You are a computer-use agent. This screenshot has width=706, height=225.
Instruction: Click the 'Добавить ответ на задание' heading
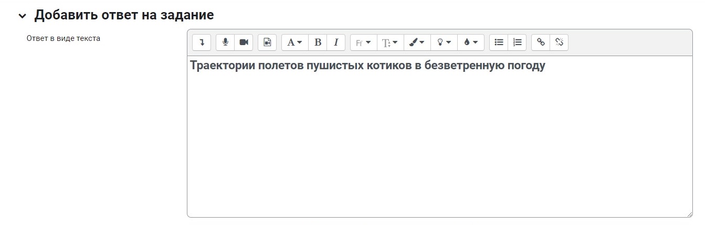tap(124, 15)
